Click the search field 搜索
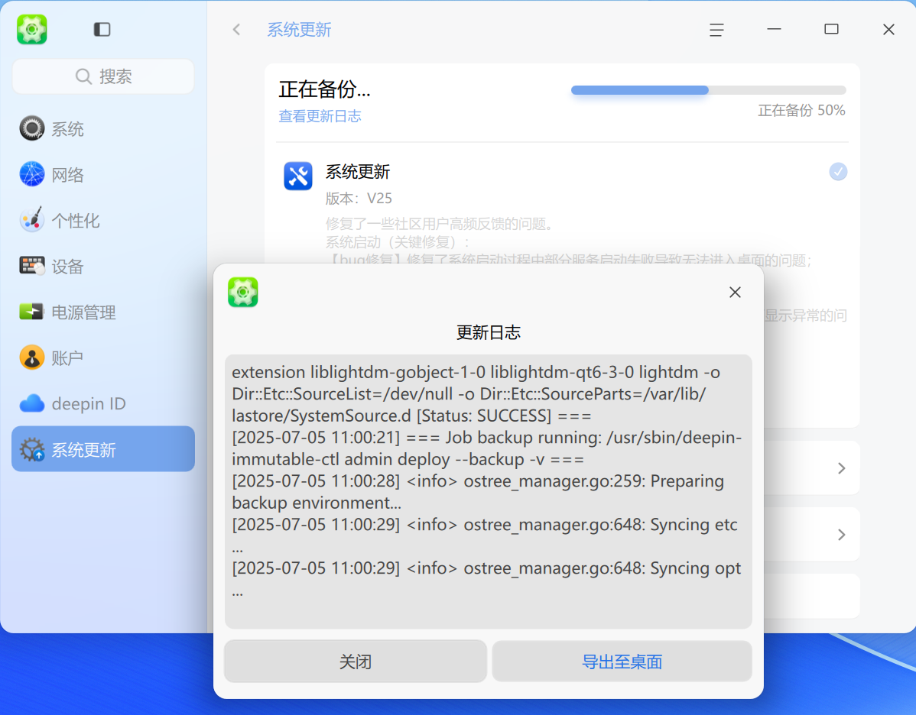 (x=103, y=76)
